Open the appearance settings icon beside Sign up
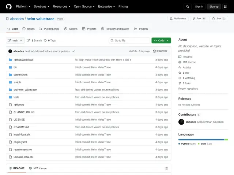 pos(225,7)
